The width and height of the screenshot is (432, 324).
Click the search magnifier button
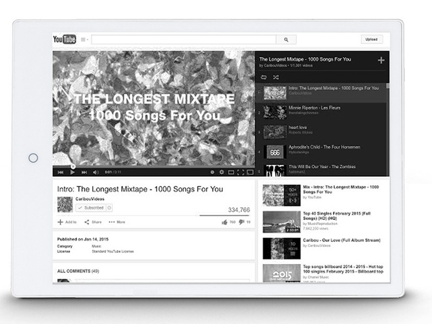(x=286, y=40)
